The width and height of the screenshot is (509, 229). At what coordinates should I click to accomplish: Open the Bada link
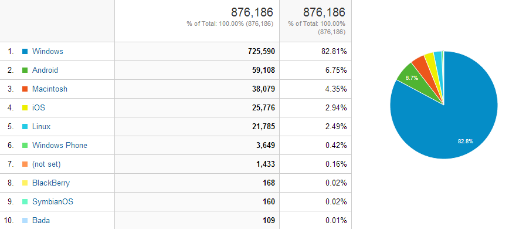(41, 221)
